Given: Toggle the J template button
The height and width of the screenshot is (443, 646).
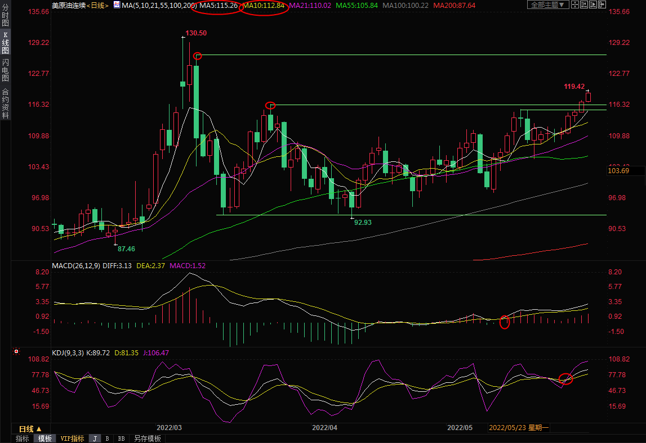Looking at the screenshot, I should pos(95,439).
